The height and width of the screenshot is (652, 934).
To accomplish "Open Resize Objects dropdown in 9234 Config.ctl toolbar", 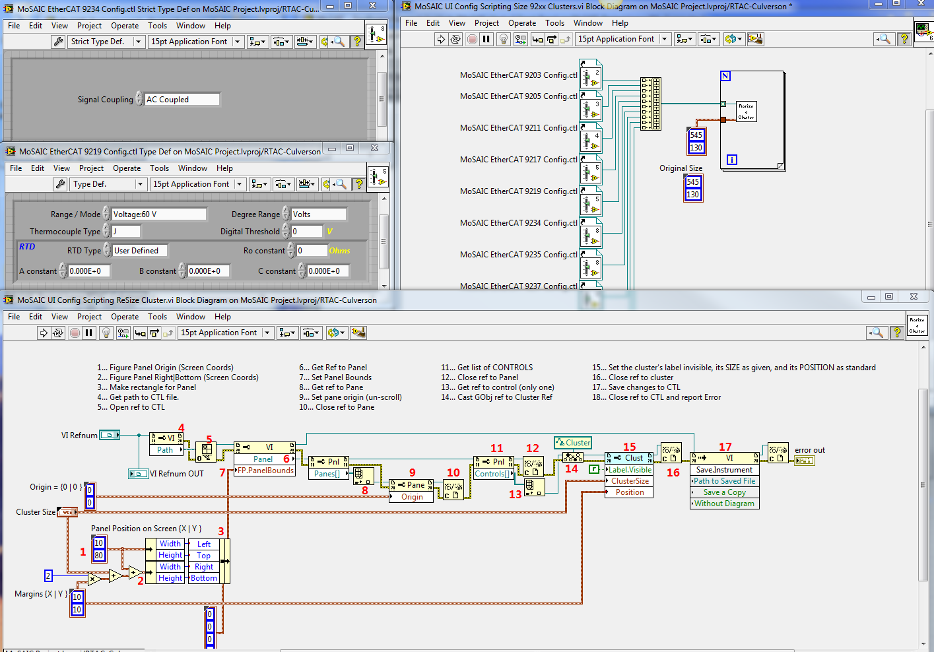I will (x=305, y=41).
